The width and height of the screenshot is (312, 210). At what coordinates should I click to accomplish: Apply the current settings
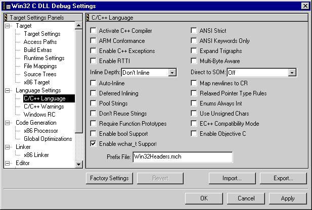tap(288, 198)
